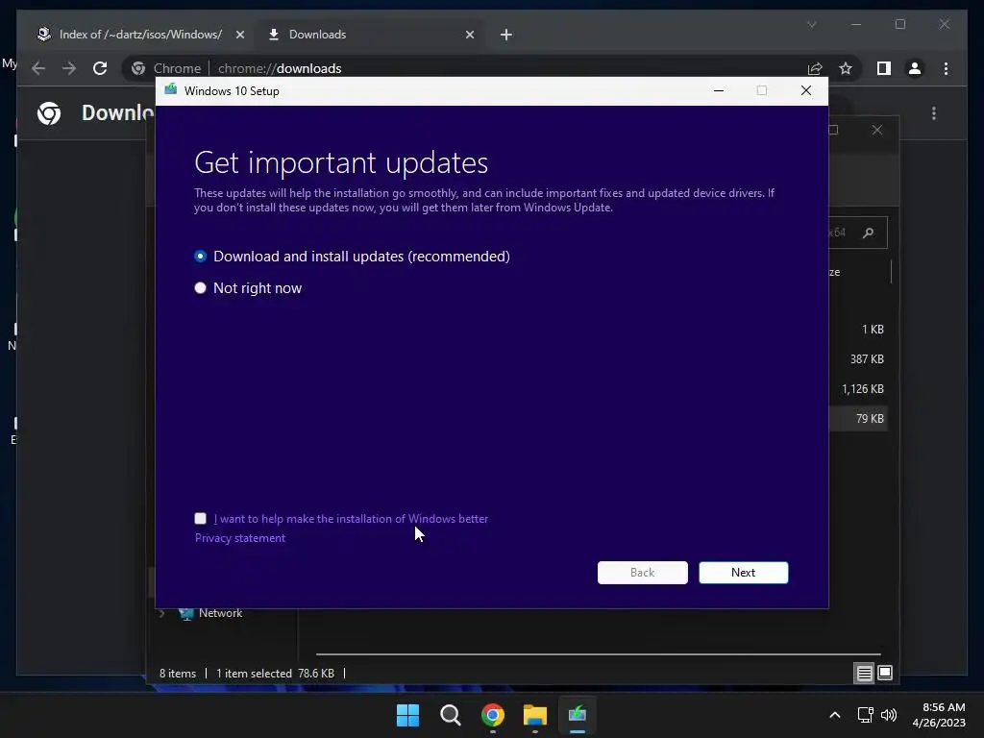Reload the Chrome page
The height and width of the screenshot is (738, 984).
(100, 68)
